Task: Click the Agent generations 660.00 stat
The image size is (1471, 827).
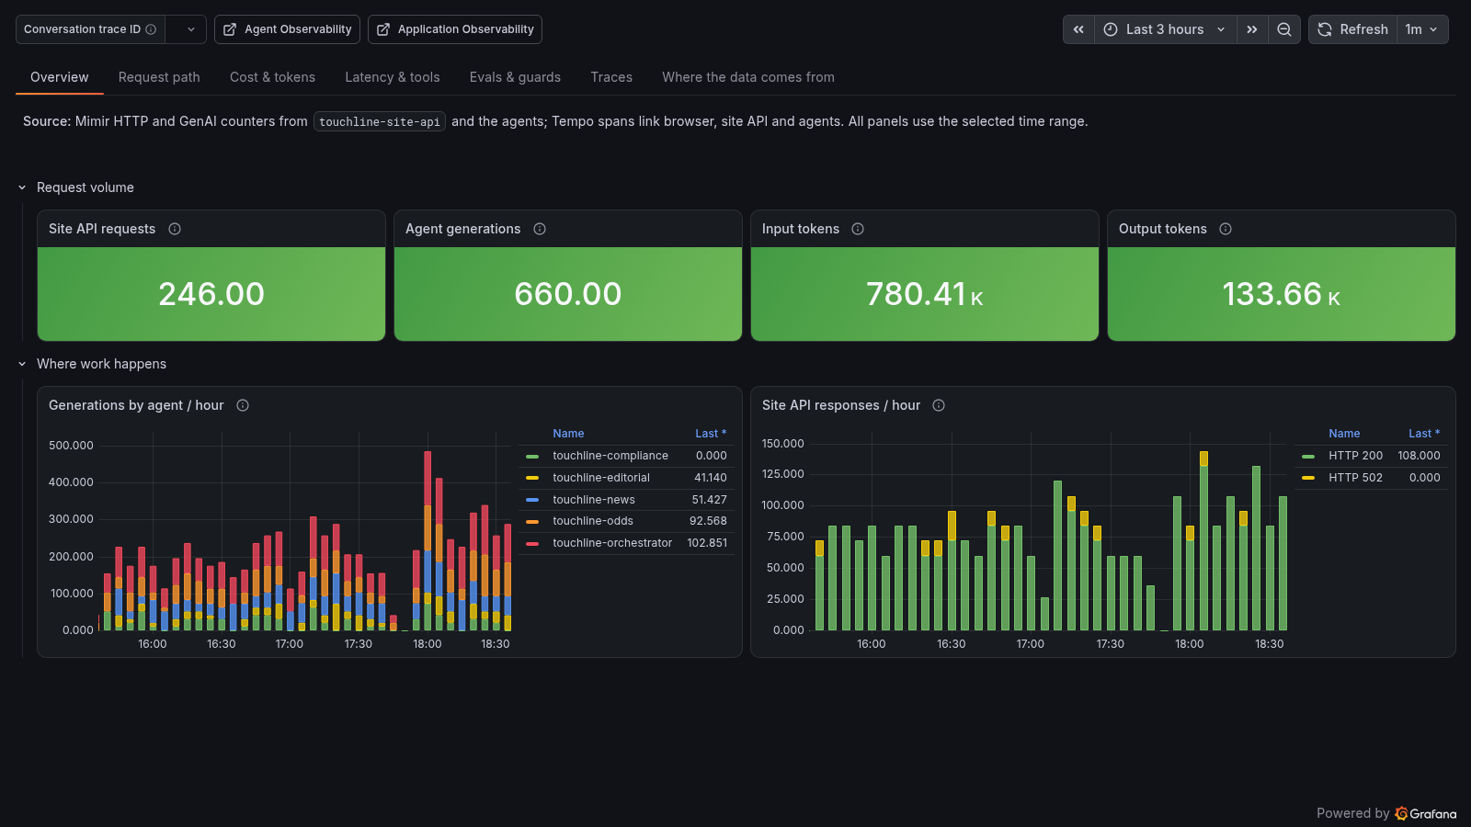Action: point(568,294)
